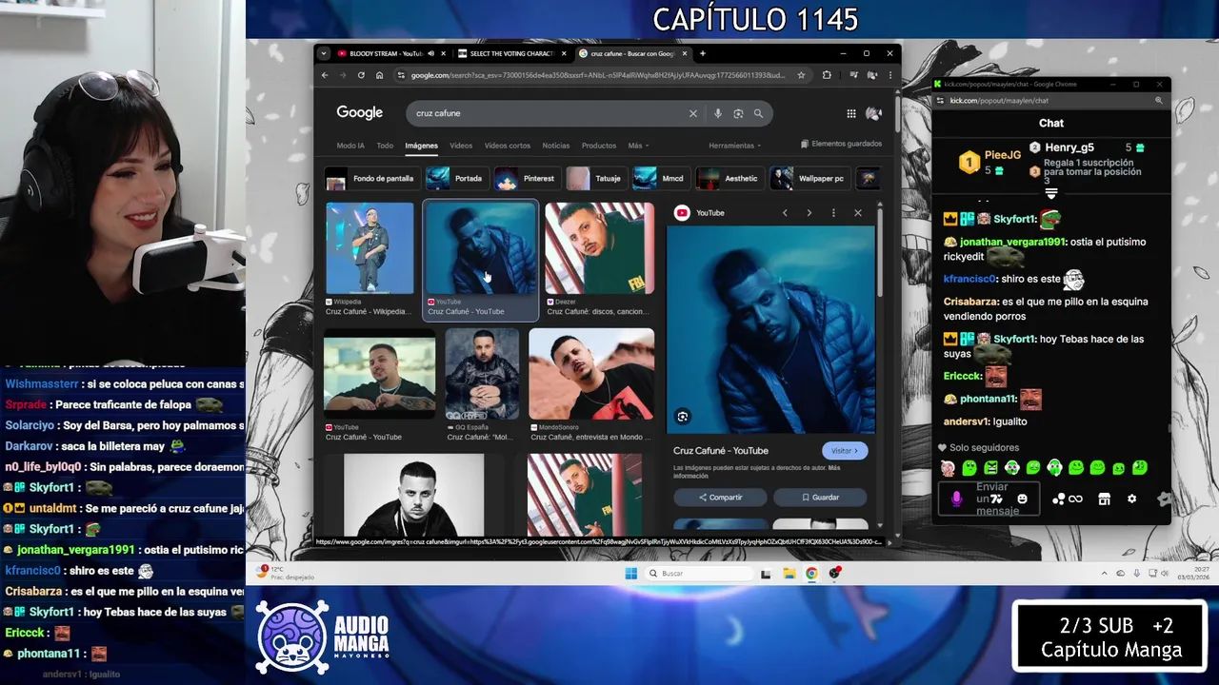1219x685 pixels.
Task: Clear the search box with the X
Action: [x=693, y=113]
